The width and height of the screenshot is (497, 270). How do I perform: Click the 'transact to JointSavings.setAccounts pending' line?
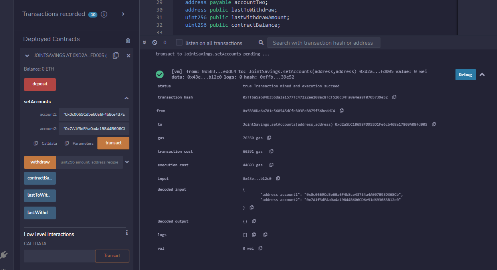[x=212, y=54]
